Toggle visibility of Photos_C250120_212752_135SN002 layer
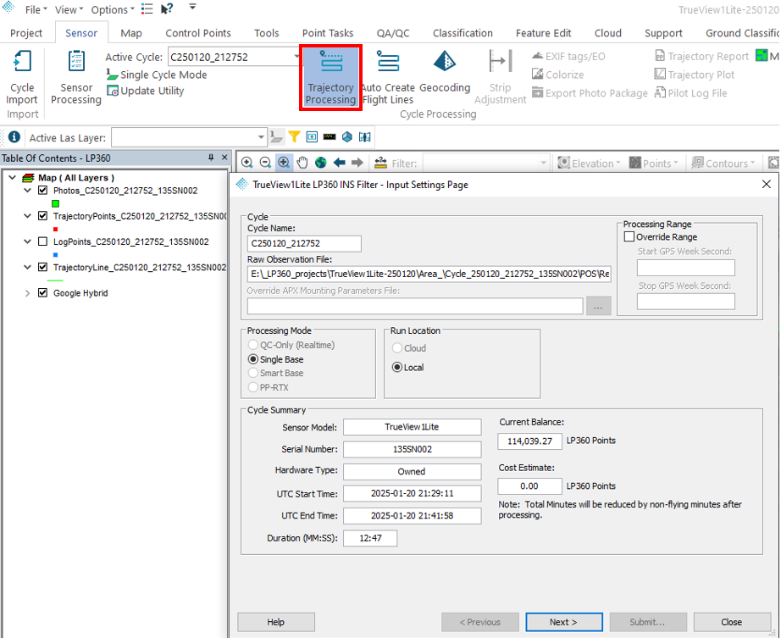Image resolution: width=781 pixels, height=638 pixels. click(43, 191)
